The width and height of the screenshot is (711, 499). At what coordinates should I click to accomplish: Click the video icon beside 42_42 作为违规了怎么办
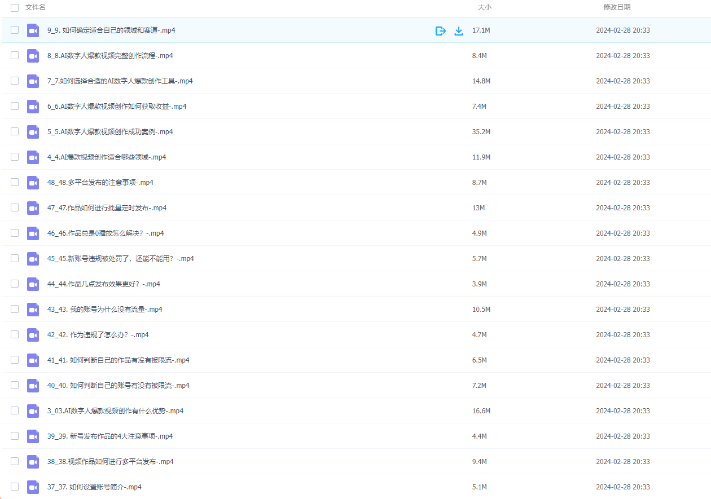click(x=33, y=335)
